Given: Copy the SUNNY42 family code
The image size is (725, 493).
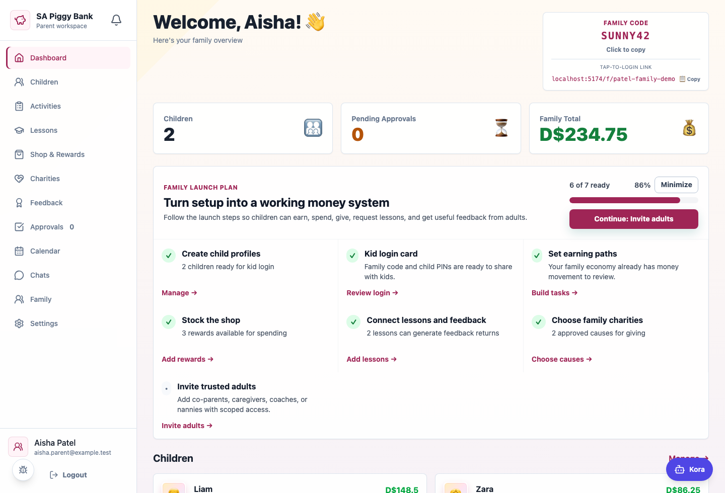Looking at the screenshot, I should pos(625,36).
